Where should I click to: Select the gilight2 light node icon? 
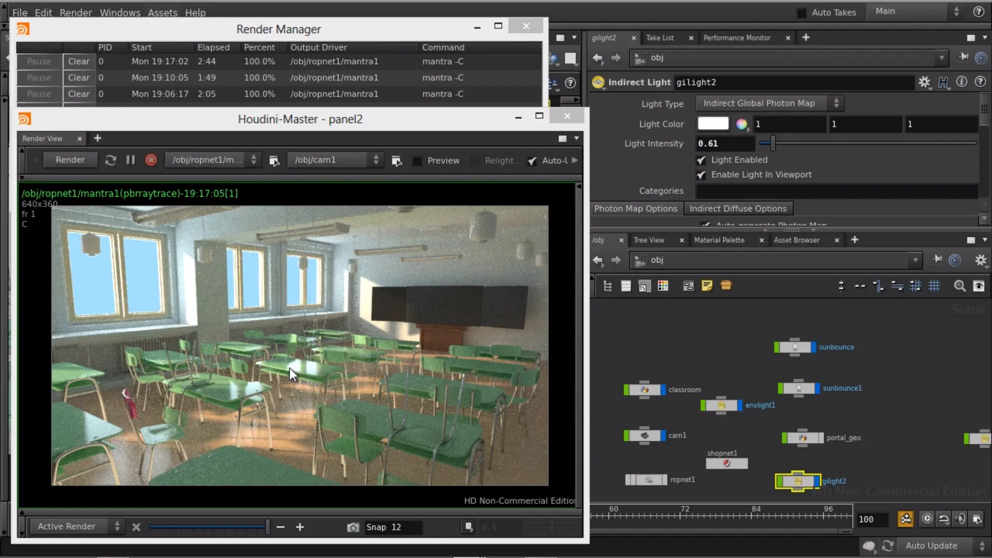coord(798,481)
